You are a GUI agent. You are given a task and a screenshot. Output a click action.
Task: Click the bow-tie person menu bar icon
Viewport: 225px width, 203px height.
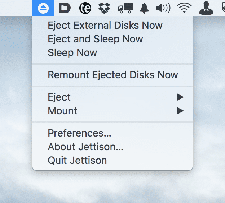click(206, 8)
